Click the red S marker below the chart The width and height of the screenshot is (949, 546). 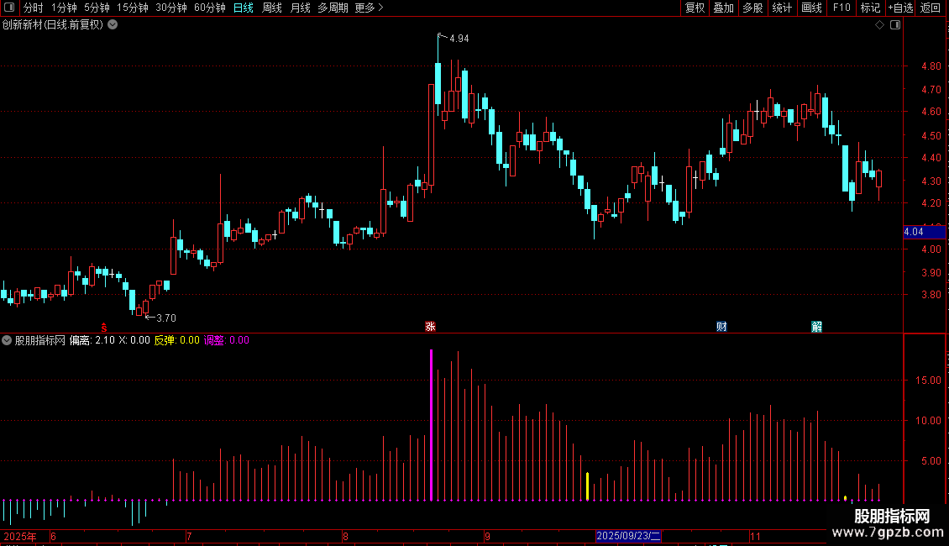click(x=104, y=327)
